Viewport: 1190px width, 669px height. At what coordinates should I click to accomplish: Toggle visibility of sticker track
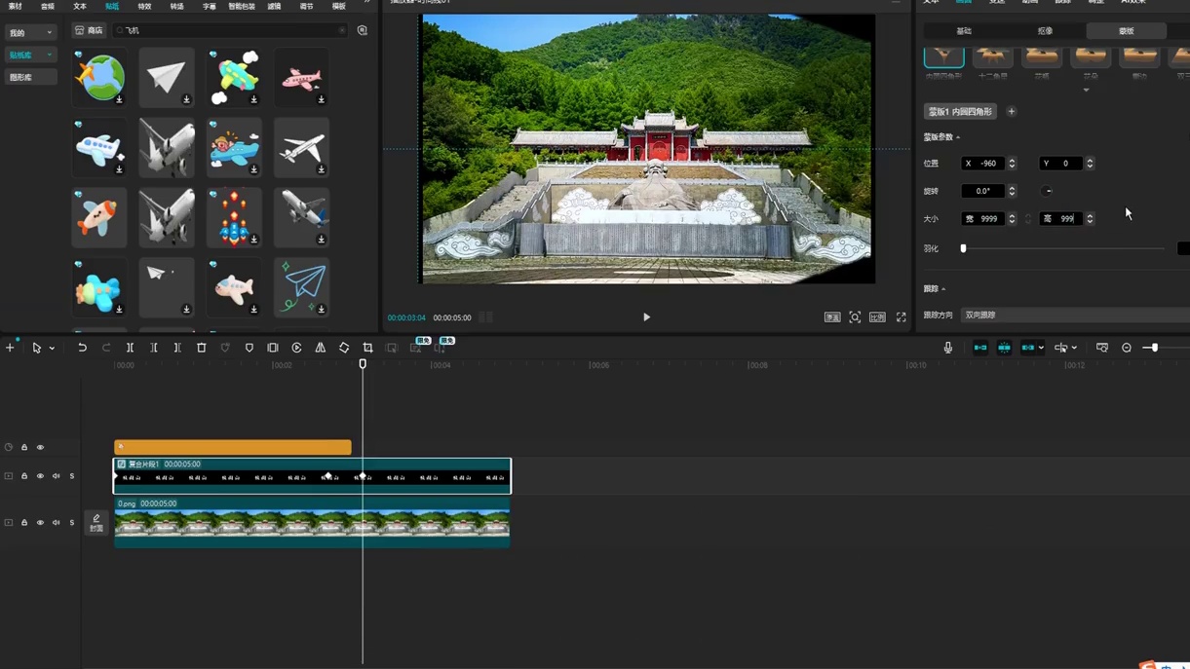40,447
